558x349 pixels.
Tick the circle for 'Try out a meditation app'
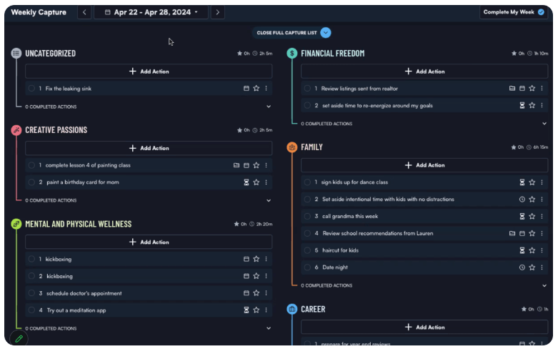(31, 310)
